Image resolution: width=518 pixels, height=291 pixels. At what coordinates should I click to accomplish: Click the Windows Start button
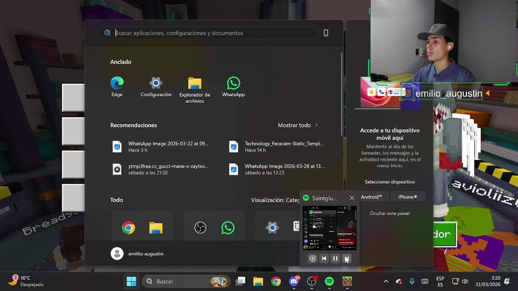pos(132,281)
